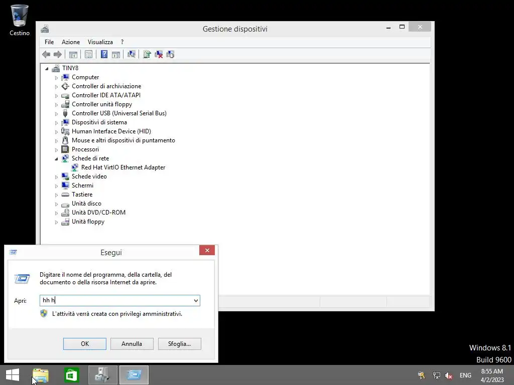The image size is (514, 385).
Task: Open the File menu
Action: 49,42
